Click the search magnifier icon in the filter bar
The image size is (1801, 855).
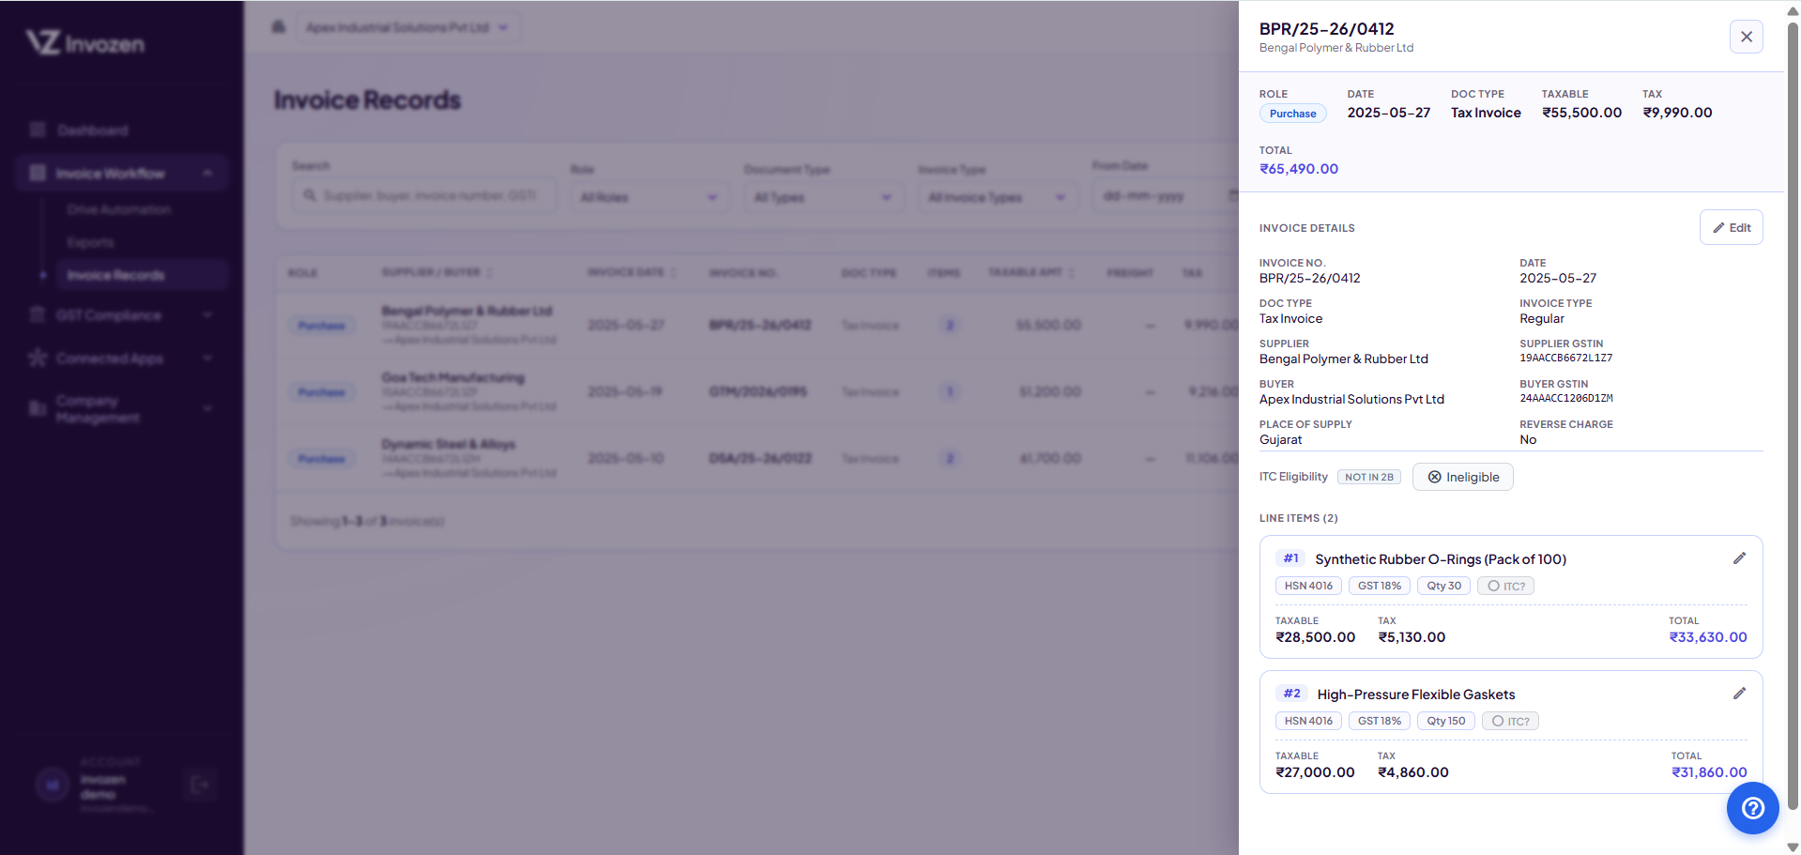309,195
